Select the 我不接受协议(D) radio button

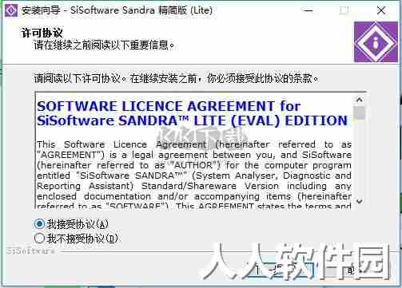point(39,239)
